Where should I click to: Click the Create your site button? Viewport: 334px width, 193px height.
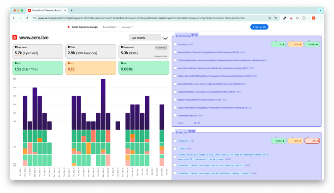259,27
